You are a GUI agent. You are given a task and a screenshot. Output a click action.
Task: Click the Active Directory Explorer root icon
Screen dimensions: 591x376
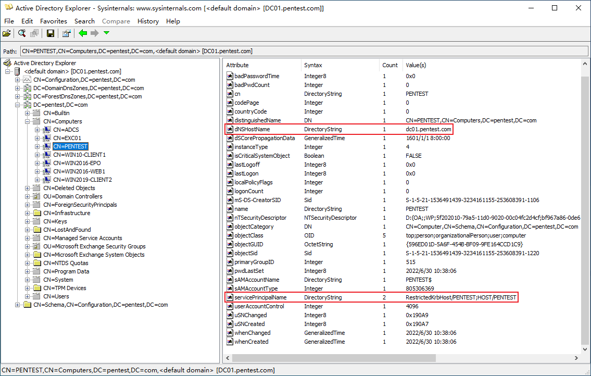[x=7, y=63]
